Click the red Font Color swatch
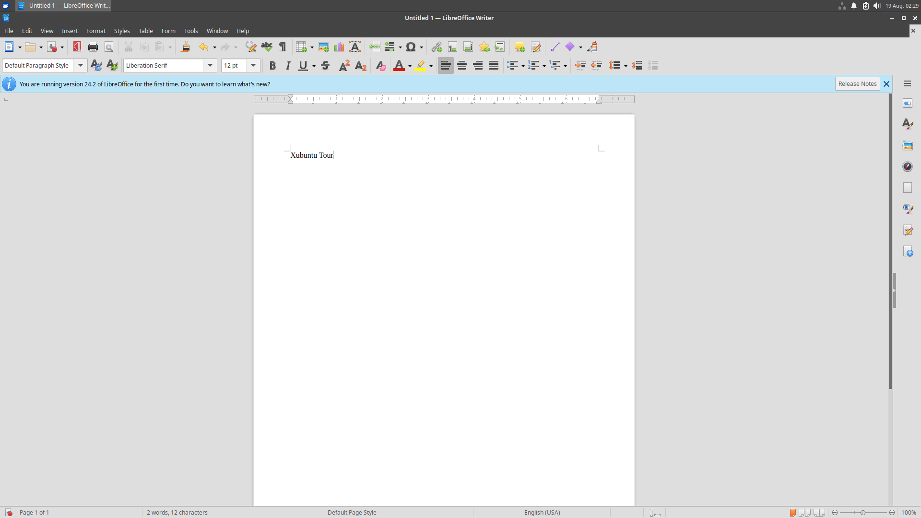The width and height of the screenshot is (921, 518). 399,66
